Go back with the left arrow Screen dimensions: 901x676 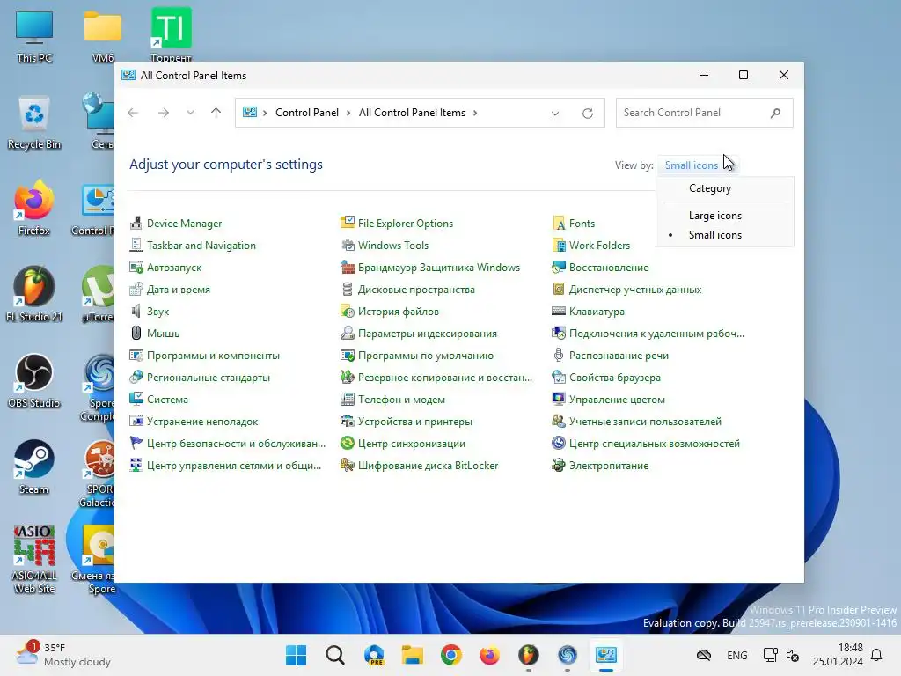pyautogui.click(x=133, y=113)
